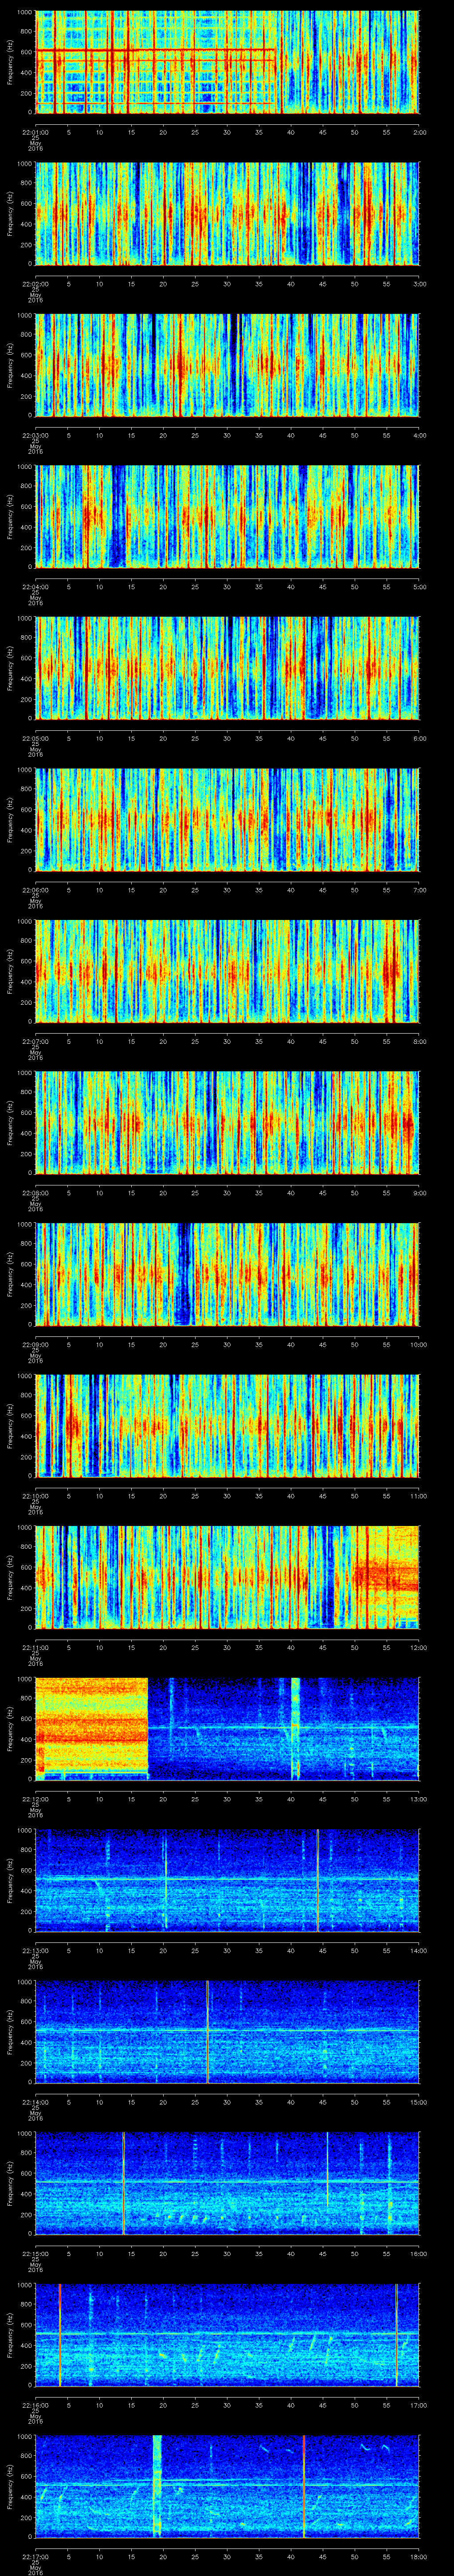Open the spectrogram panel starting at 22:11:00
Screen dimensions: 454x2576
click(227, 1577)
